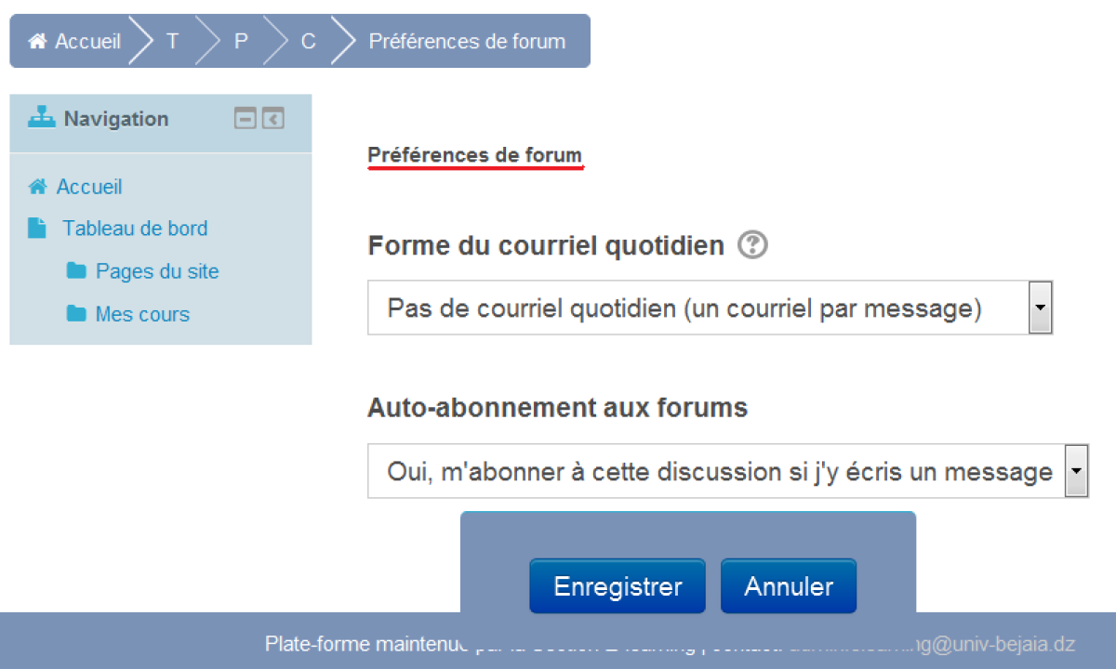Click the page icon beside Tableau de bord
1116x669 pixels.
37,229
